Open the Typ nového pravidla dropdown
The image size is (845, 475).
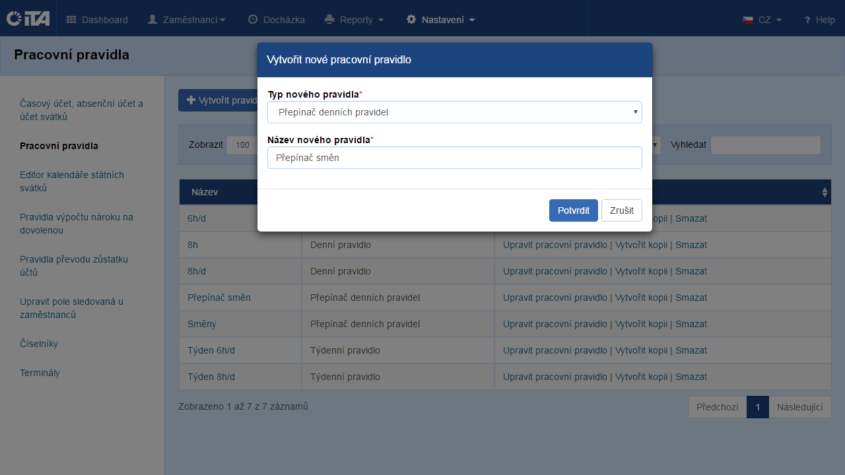pyautogui.click(x=454, y=112)
